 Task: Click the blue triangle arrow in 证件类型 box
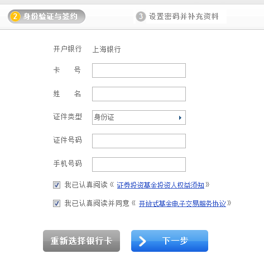tap(180, 118)
